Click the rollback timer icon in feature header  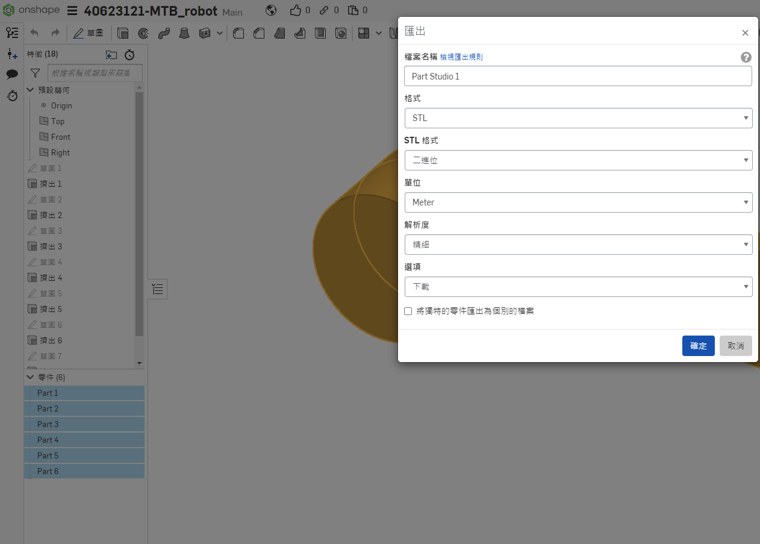[129, 55]
